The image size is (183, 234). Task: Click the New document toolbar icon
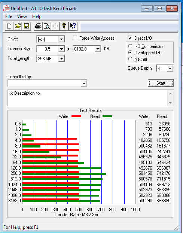pyautogui.click(x=9, y=26)
